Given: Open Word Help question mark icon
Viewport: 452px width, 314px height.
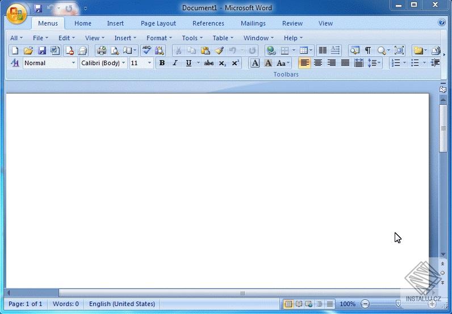Looking at the screenshot, I should 442,22.
